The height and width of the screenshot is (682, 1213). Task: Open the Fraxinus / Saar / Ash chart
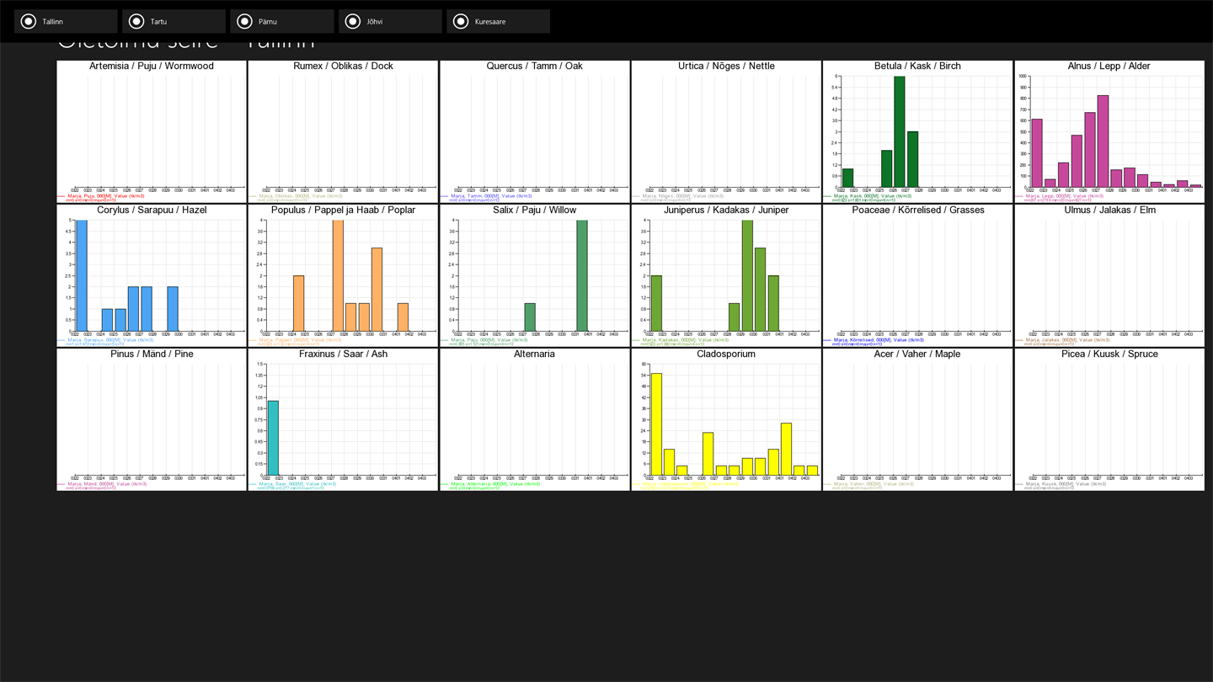(343, 419)
